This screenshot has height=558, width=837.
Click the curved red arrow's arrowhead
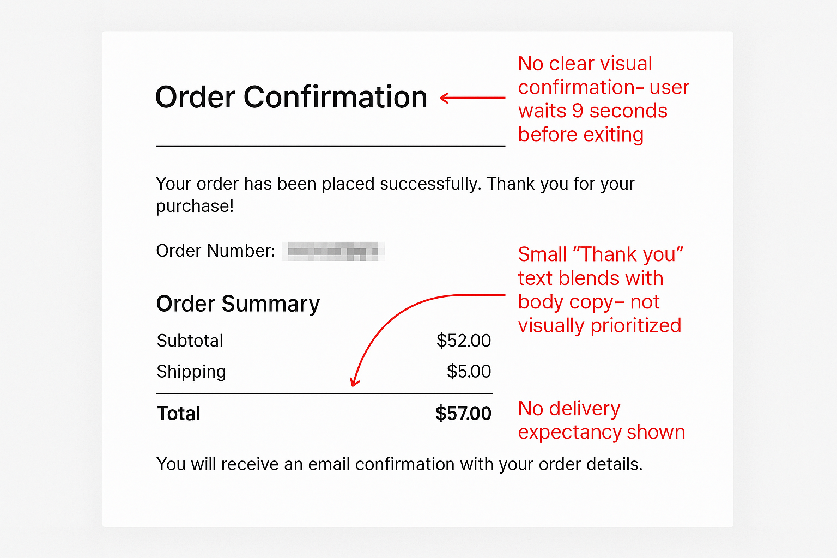(x=355, y=381)
